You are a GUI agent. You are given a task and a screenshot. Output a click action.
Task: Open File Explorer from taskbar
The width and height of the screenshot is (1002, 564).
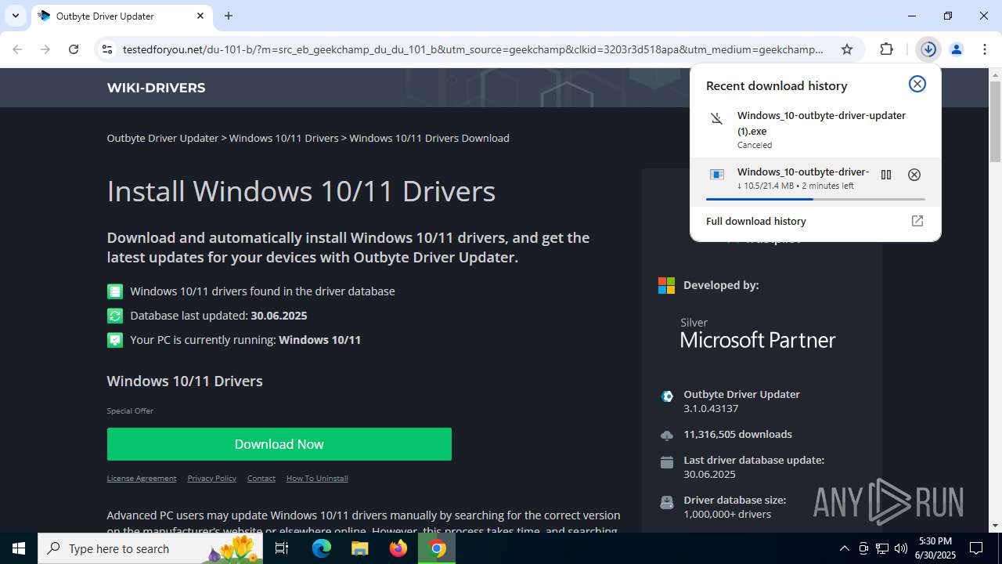(x=359, y=548)
